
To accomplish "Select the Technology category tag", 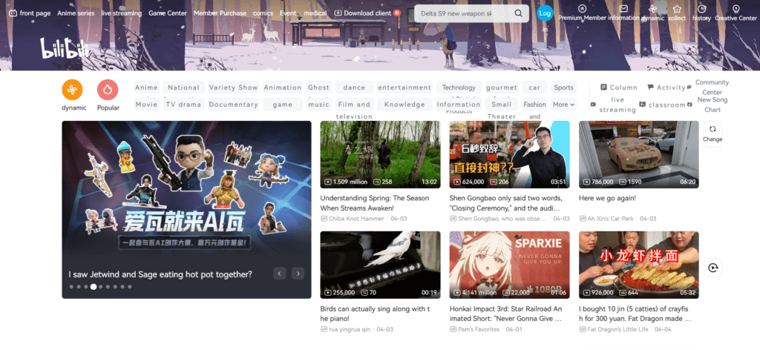I will click(459, 87).
